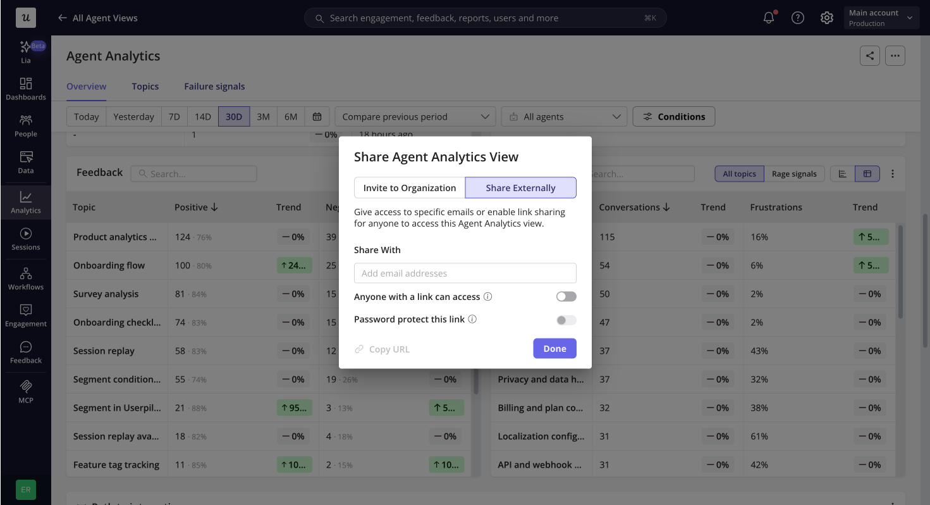Click the Onboarding flow topic row

pyautogui.click(x=109, y=266)
